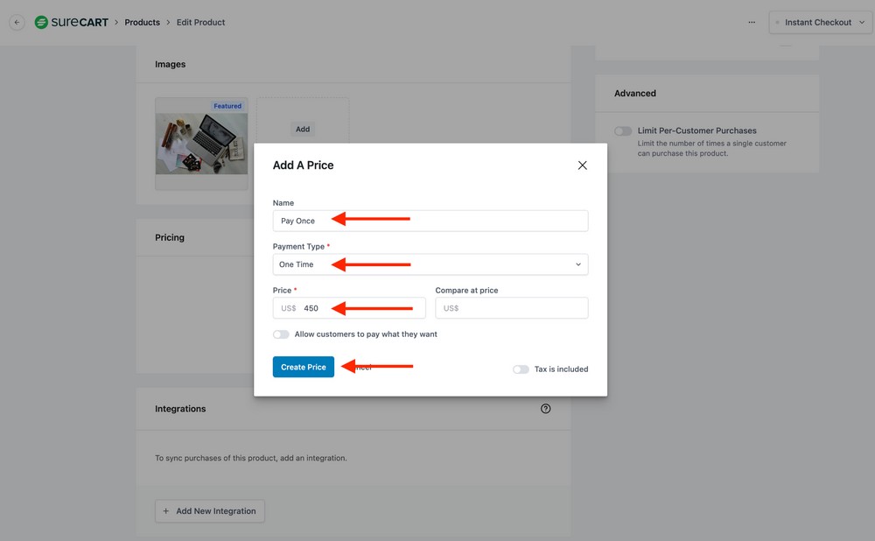Click the Integrations help icon

coord(545,408)
